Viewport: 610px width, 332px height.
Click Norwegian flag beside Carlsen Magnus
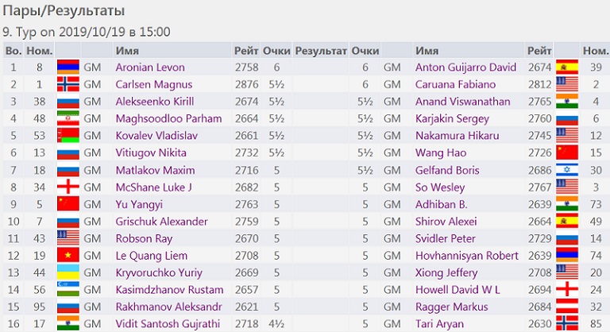[68, 85]
